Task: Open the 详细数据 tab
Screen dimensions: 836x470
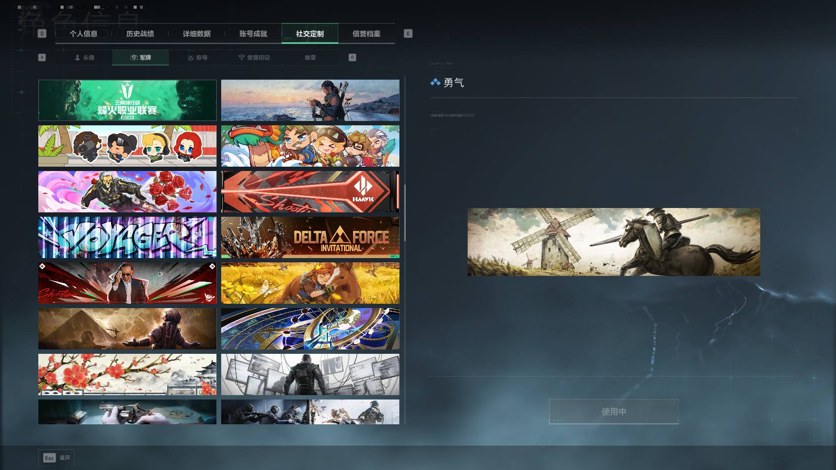Action: [x=196, y=34]
